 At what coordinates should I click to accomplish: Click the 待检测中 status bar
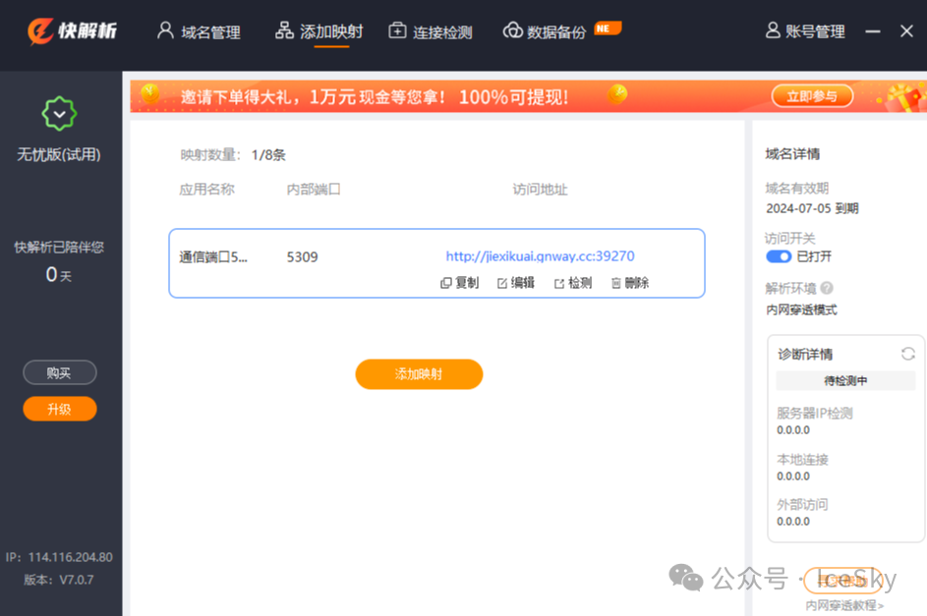(845, 381)
